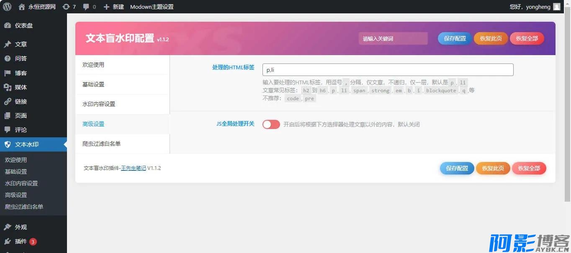Open the 外观 appearance brush icon
This screenshot has height=253, width=571.
point(8,227)
